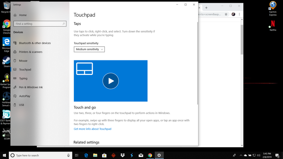Open the Netflix desktop shortcut
Image resolution: width=283 pixels, height=159 pixels.
[x=273, y=25]
